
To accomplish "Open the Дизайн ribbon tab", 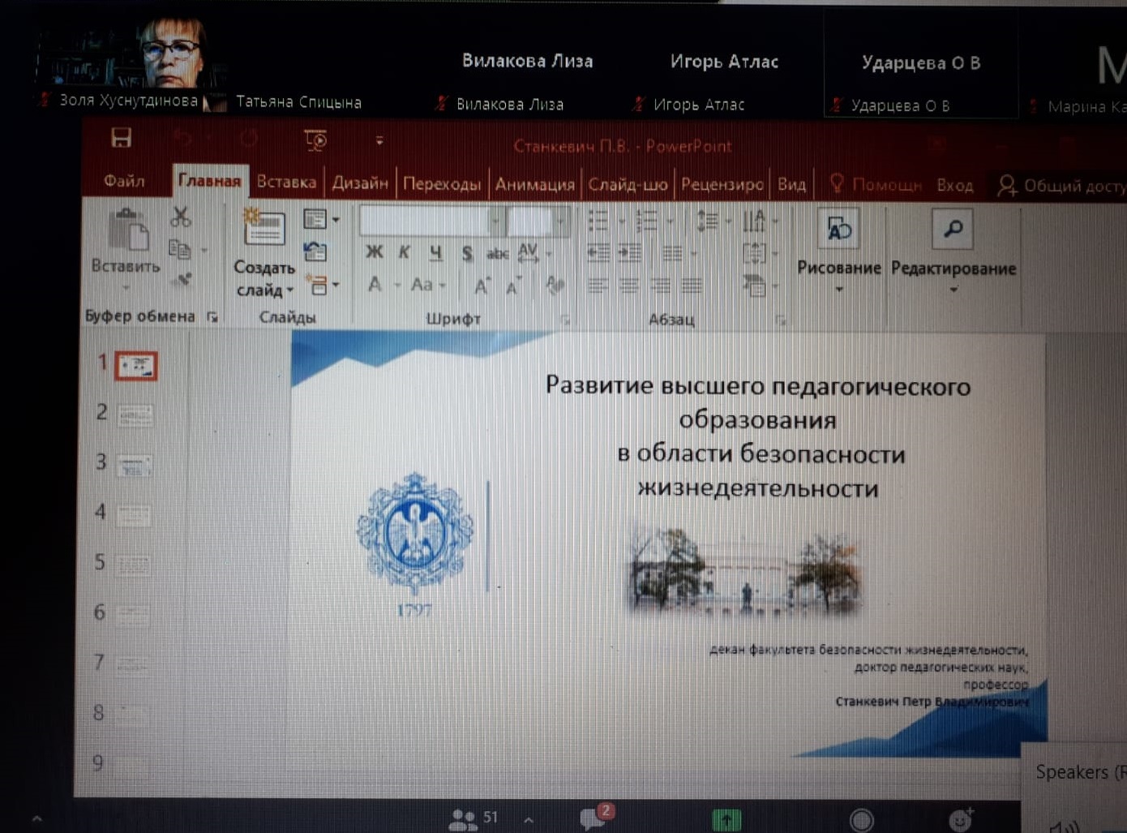I will (360, 183).
